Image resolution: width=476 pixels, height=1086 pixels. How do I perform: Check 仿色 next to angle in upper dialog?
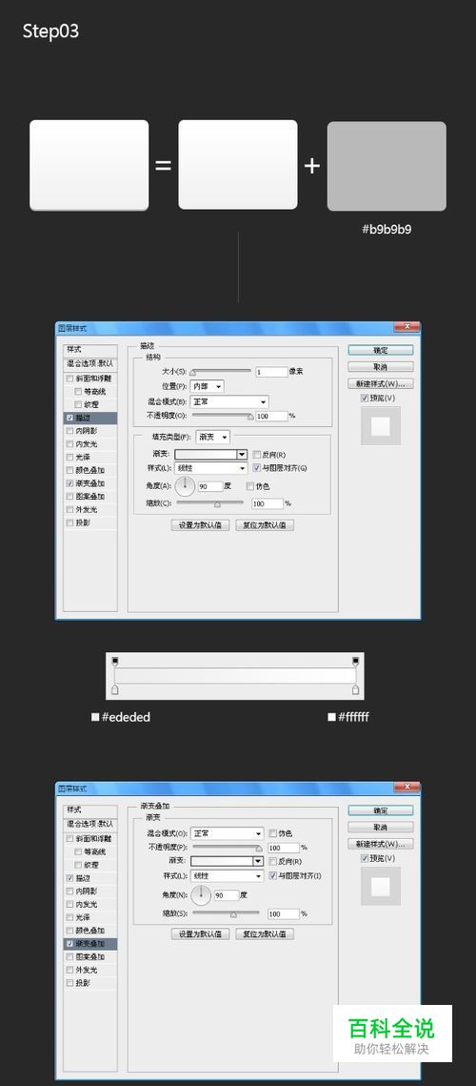(x=249, y=486)
